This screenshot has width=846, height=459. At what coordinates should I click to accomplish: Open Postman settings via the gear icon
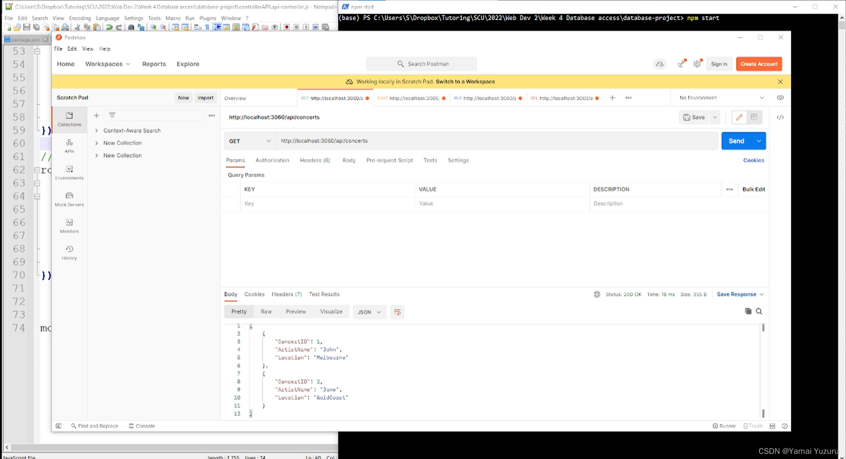pos(697,64)
